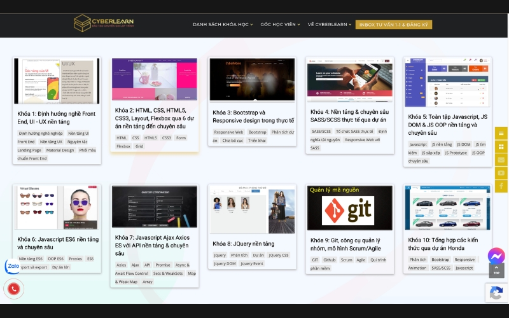Open the yellow sidebar grid icon
Image resolution: width=509 pixels, height=318 pixels.
tap(501, 147)
